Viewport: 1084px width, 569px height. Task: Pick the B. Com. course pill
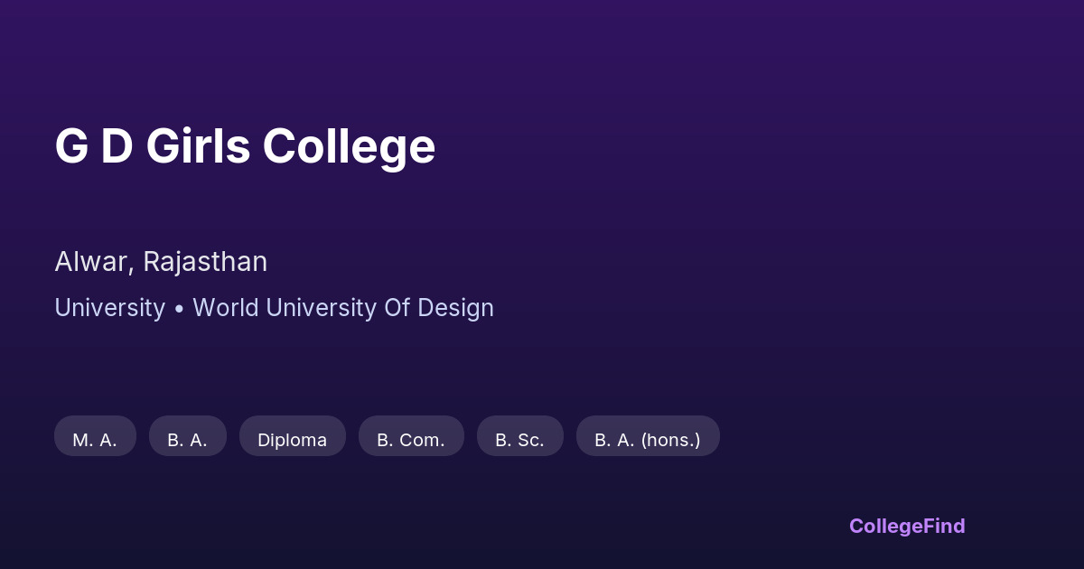(411, 440)
